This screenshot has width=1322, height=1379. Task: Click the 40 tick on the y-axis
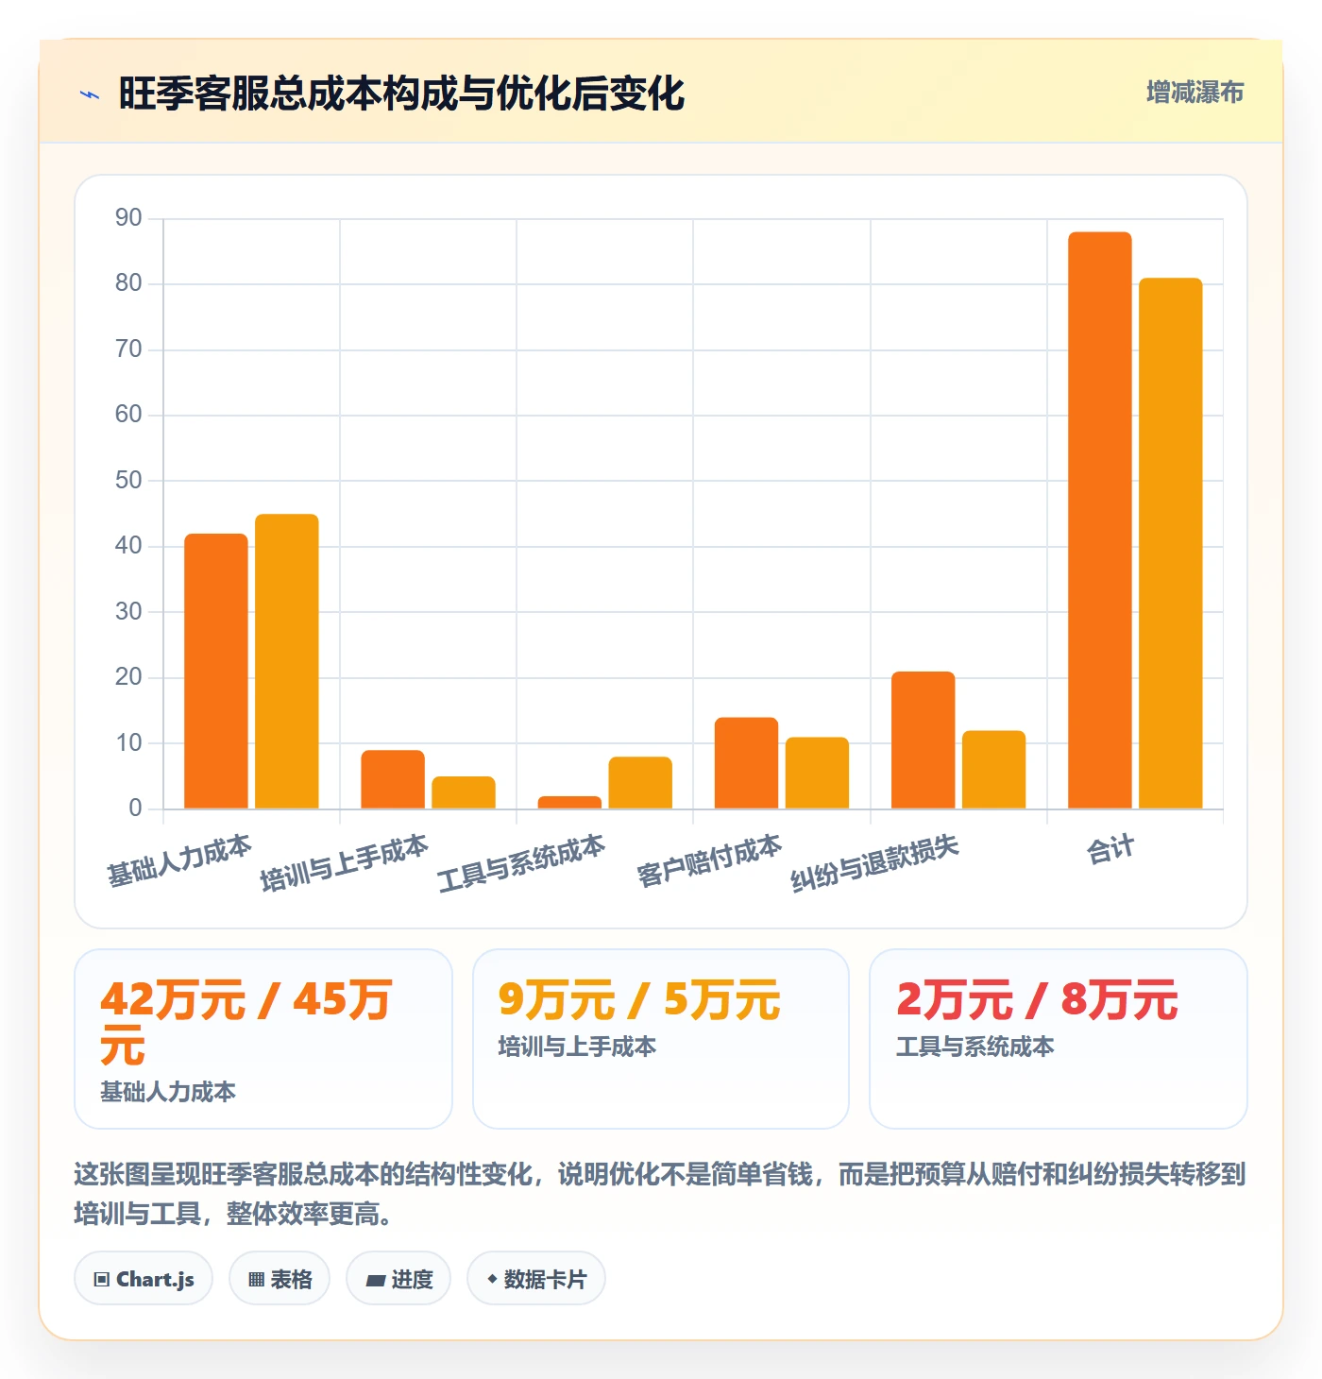pyautogui.click(x=128, y=546)
